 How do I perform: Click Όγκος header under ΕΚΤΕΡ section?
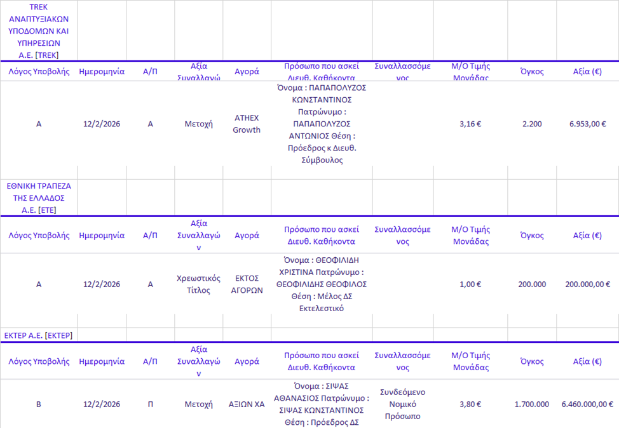pyautogui.click(x=532, y=361)
